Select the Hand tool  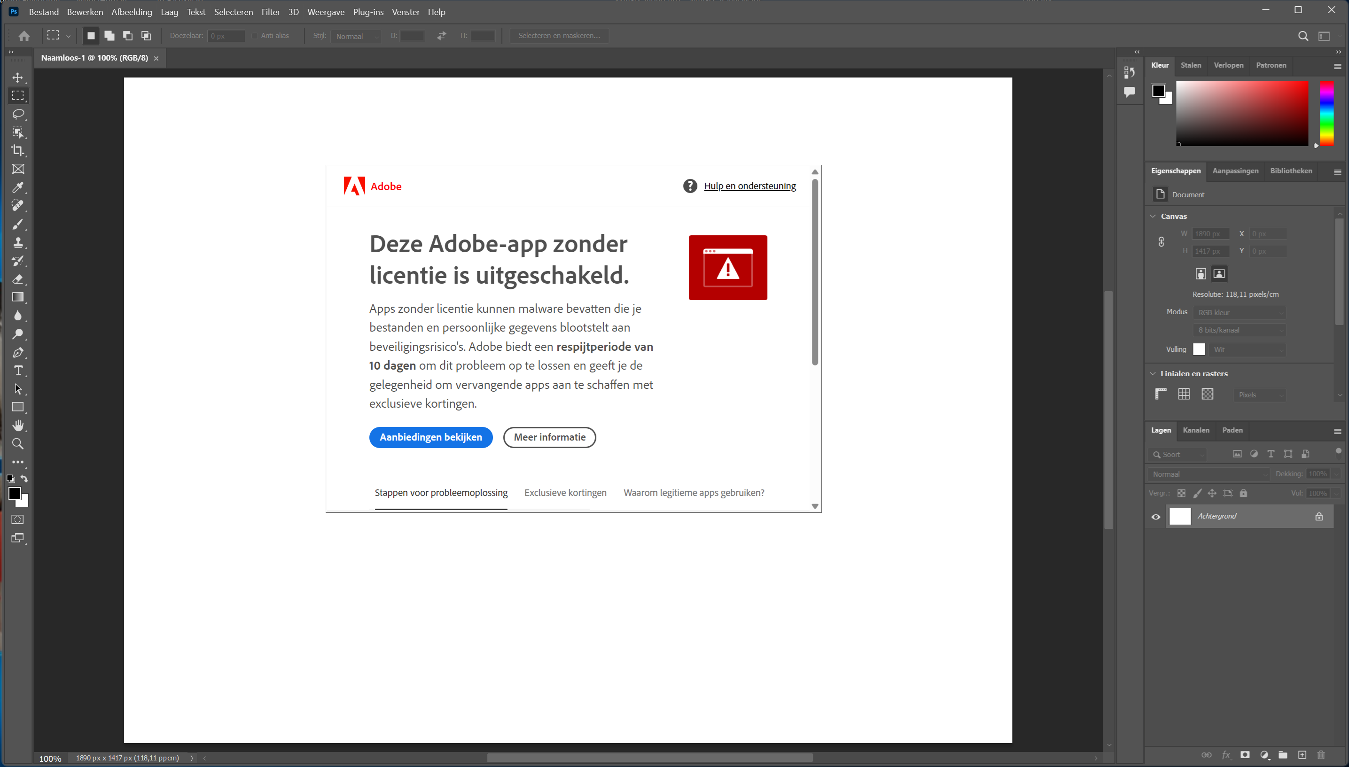[x=18, y=426]
